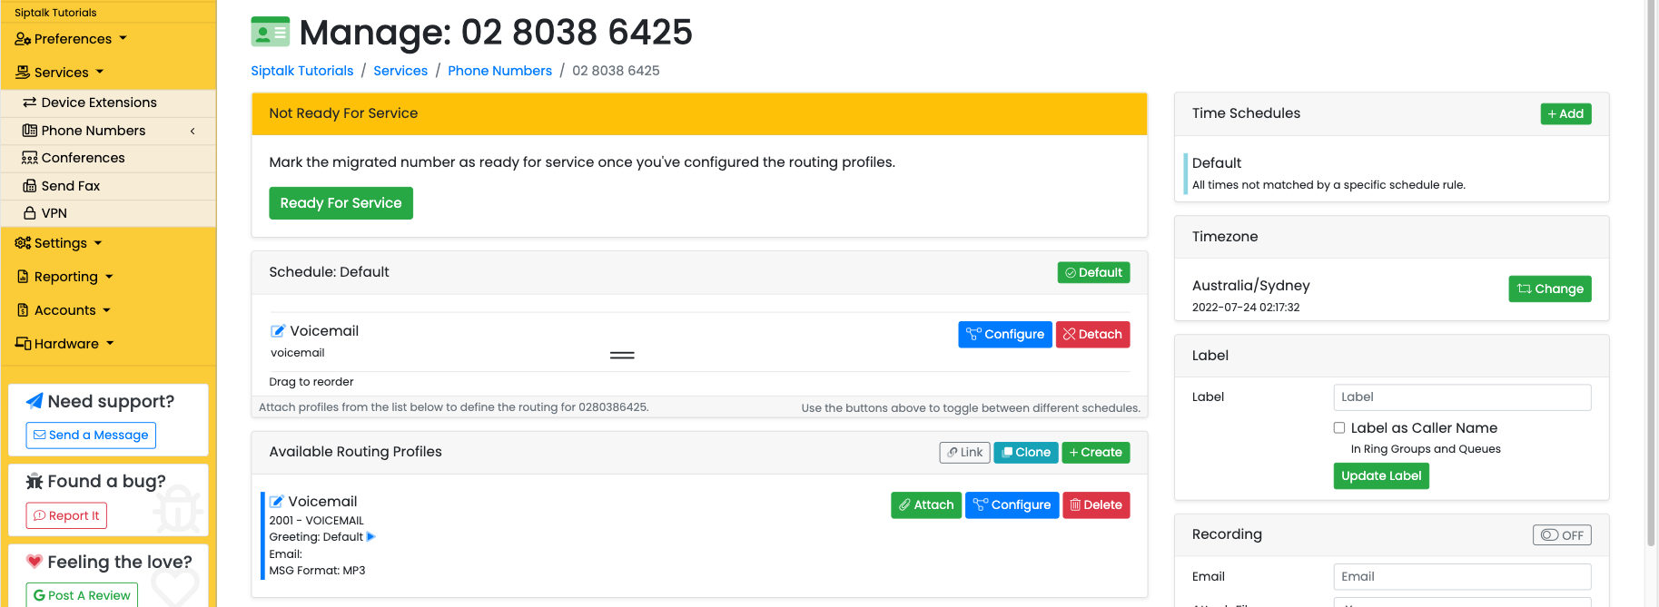Click the green Default schedule badge
Viewport: 1659px width, 607px height.
click(x=1093, y=272)
